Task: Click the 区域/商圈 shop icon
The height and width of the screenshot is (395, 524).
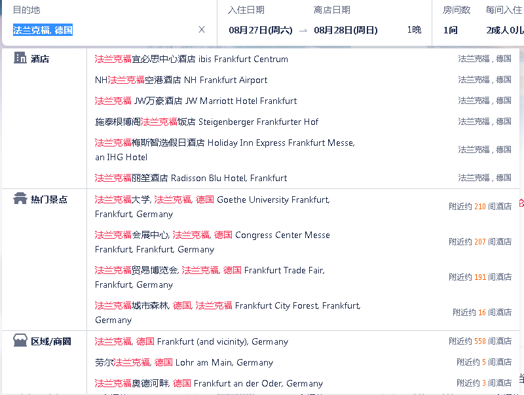Action: coord(20,341)
